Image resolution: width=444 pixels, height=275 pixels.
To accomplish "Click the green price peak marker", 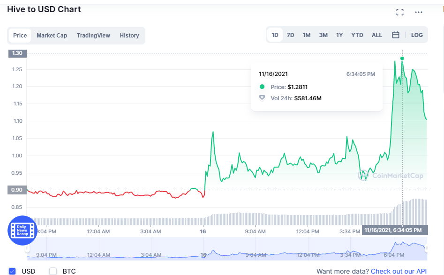I will tap(402, 59).
